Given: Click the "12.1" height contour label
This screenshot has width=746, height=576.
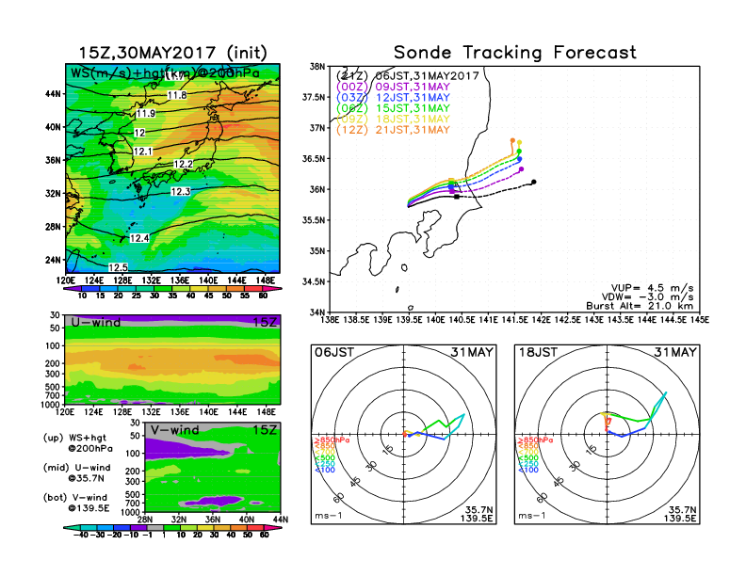Looking at the screenshot, I should 143,152.
